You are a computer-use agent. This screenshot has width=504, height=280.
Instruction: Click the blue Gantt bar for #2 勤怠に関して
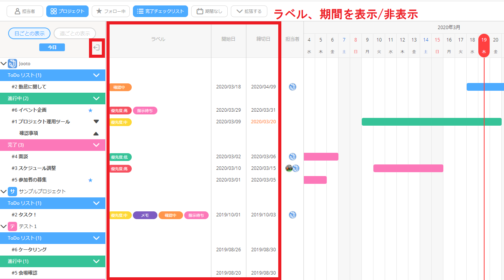[x=485, y=87]
